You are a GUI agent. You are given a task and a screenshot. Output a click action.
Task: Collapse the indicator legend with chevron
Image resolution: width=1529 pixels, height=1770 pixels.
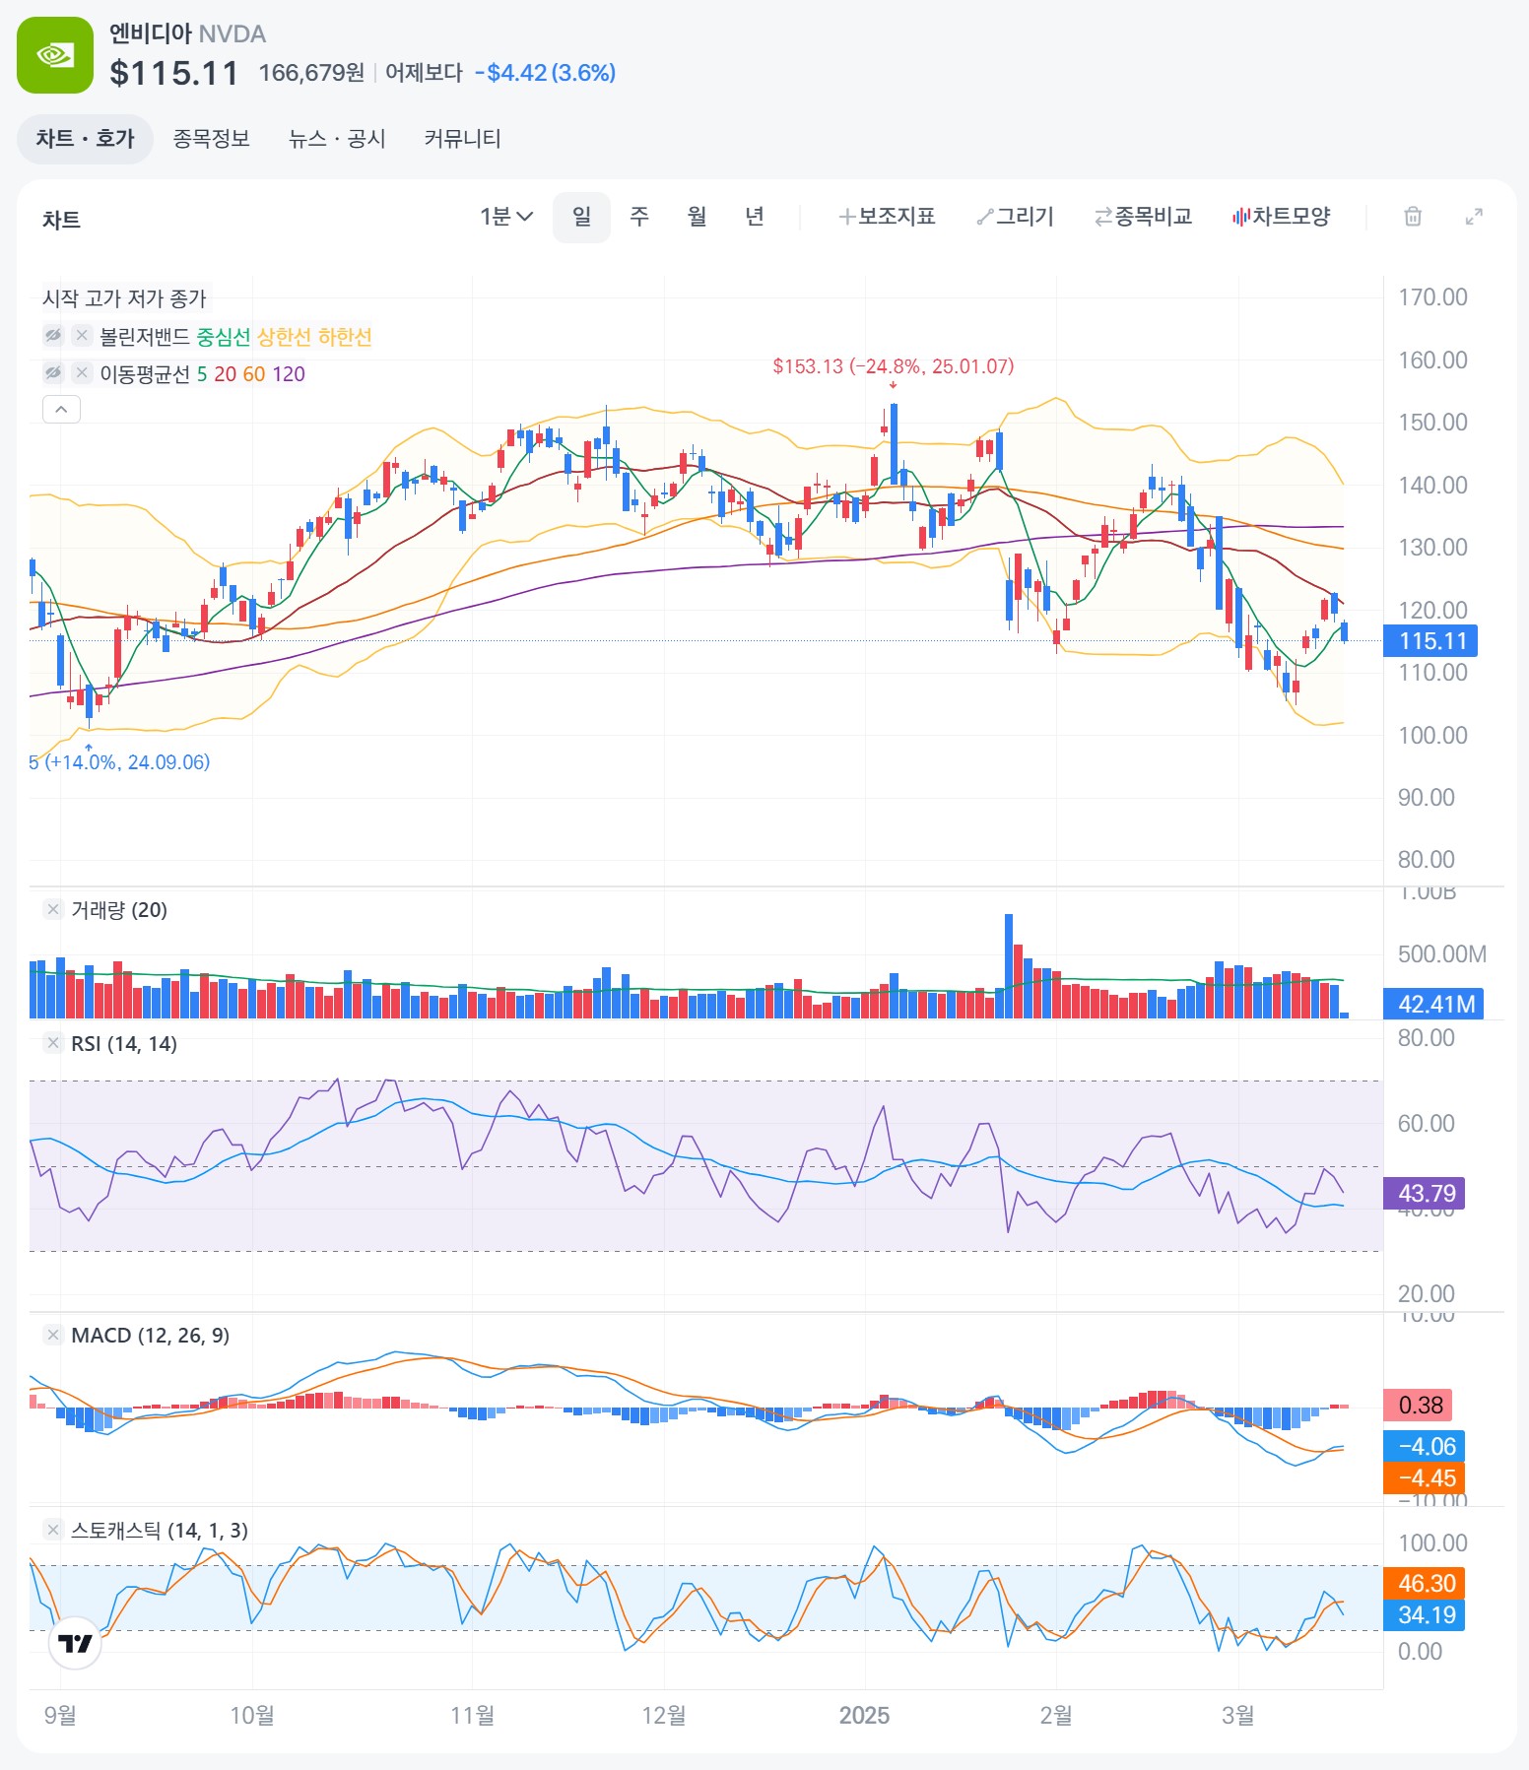pyautogui.click(x=61, y=409)
